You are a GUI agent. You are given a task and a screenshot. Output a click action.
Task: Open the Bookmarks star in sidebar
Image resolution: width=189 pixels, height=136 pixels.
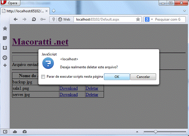(x=5, y=29)
